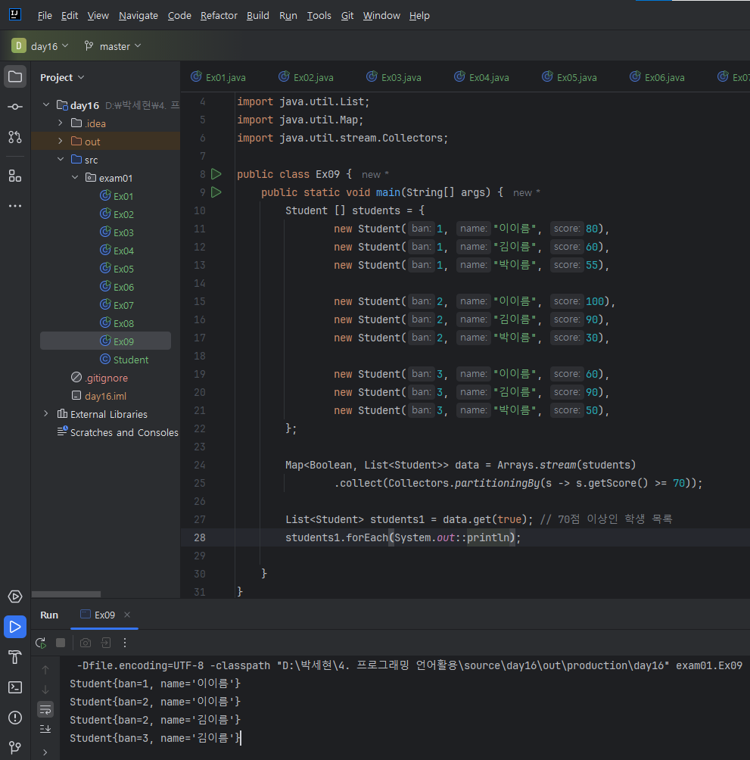
Task: Select Student class in project tree
Action: pos(130,360)
